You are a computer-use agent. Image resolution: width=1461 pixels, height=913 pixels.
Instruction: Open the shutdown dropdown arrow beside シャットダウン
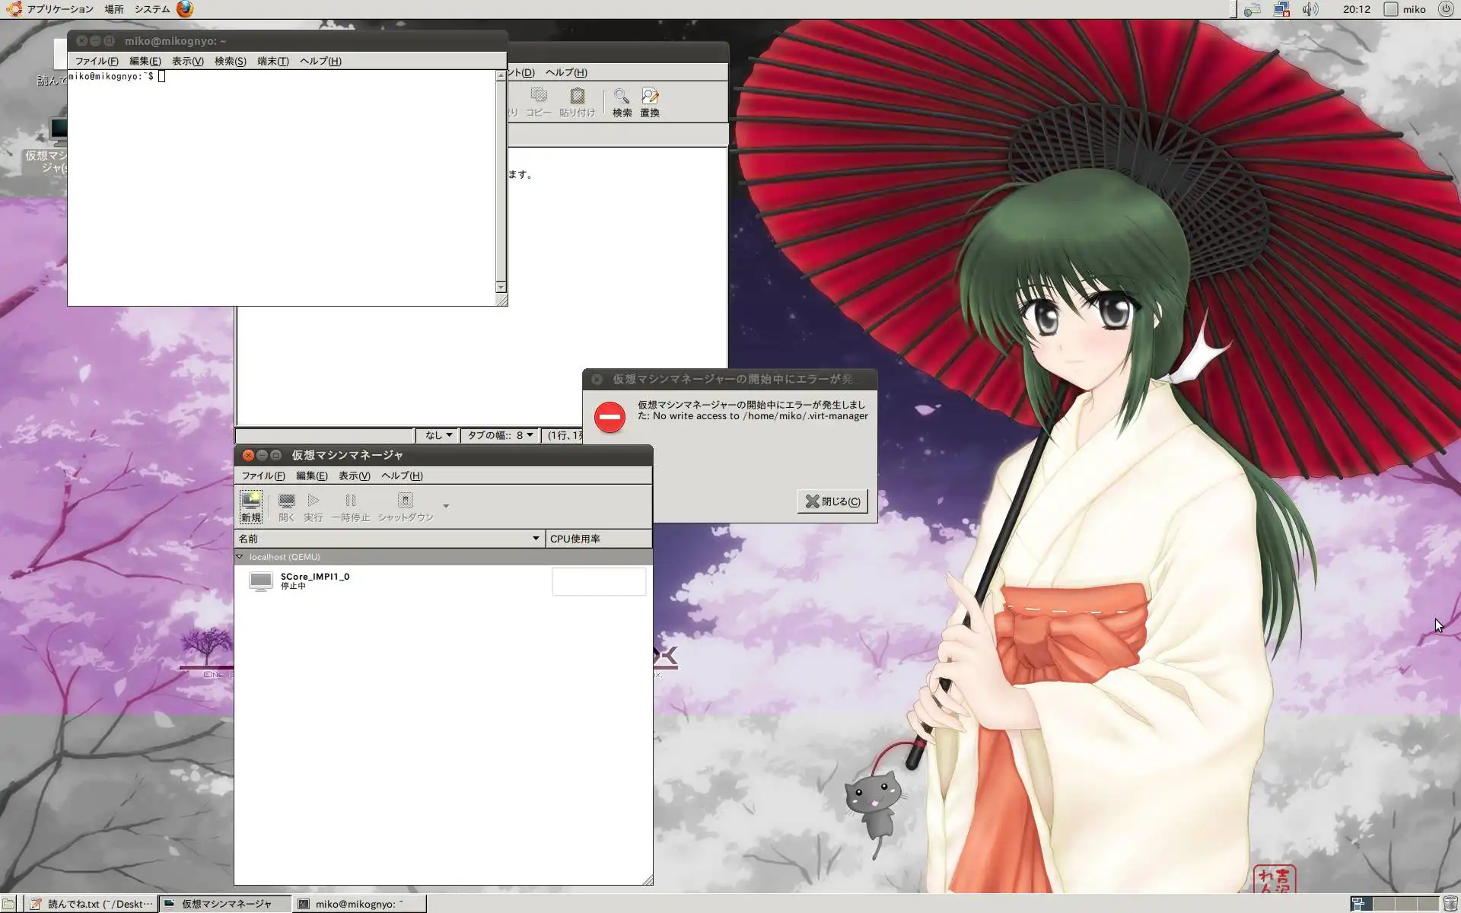coord(446,506)
